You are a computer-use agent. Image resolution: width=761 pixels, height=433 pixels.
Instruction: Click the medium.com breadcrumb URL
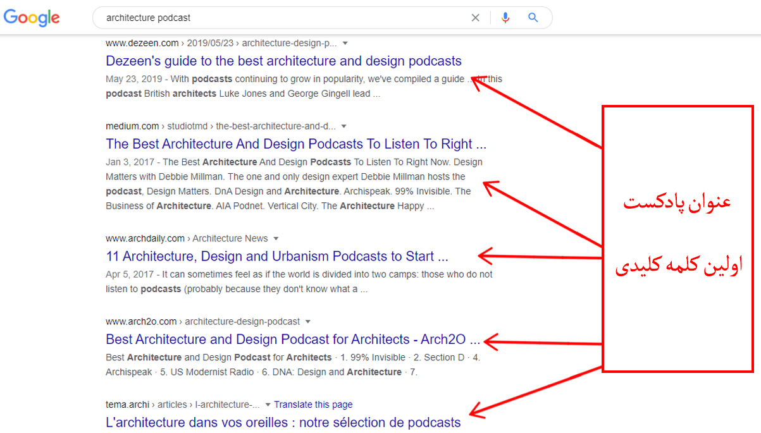point(132,126)
